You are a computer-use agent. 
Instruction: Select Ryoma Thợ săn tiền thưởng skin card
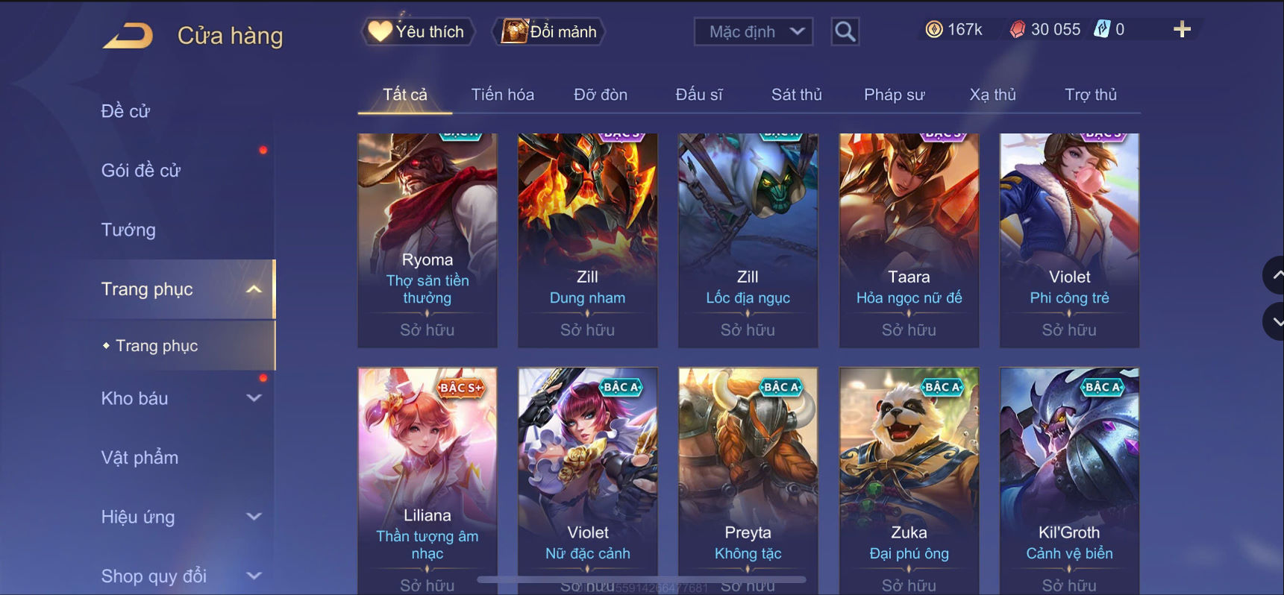click(428, 240)
